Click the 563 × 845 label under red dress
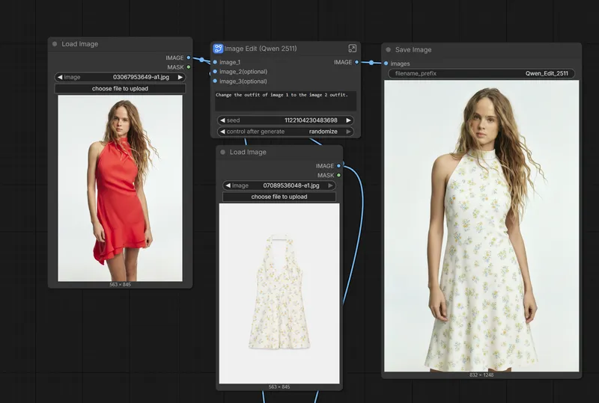Viewport: 599px width, 403px height. click(x=120, y=284)
